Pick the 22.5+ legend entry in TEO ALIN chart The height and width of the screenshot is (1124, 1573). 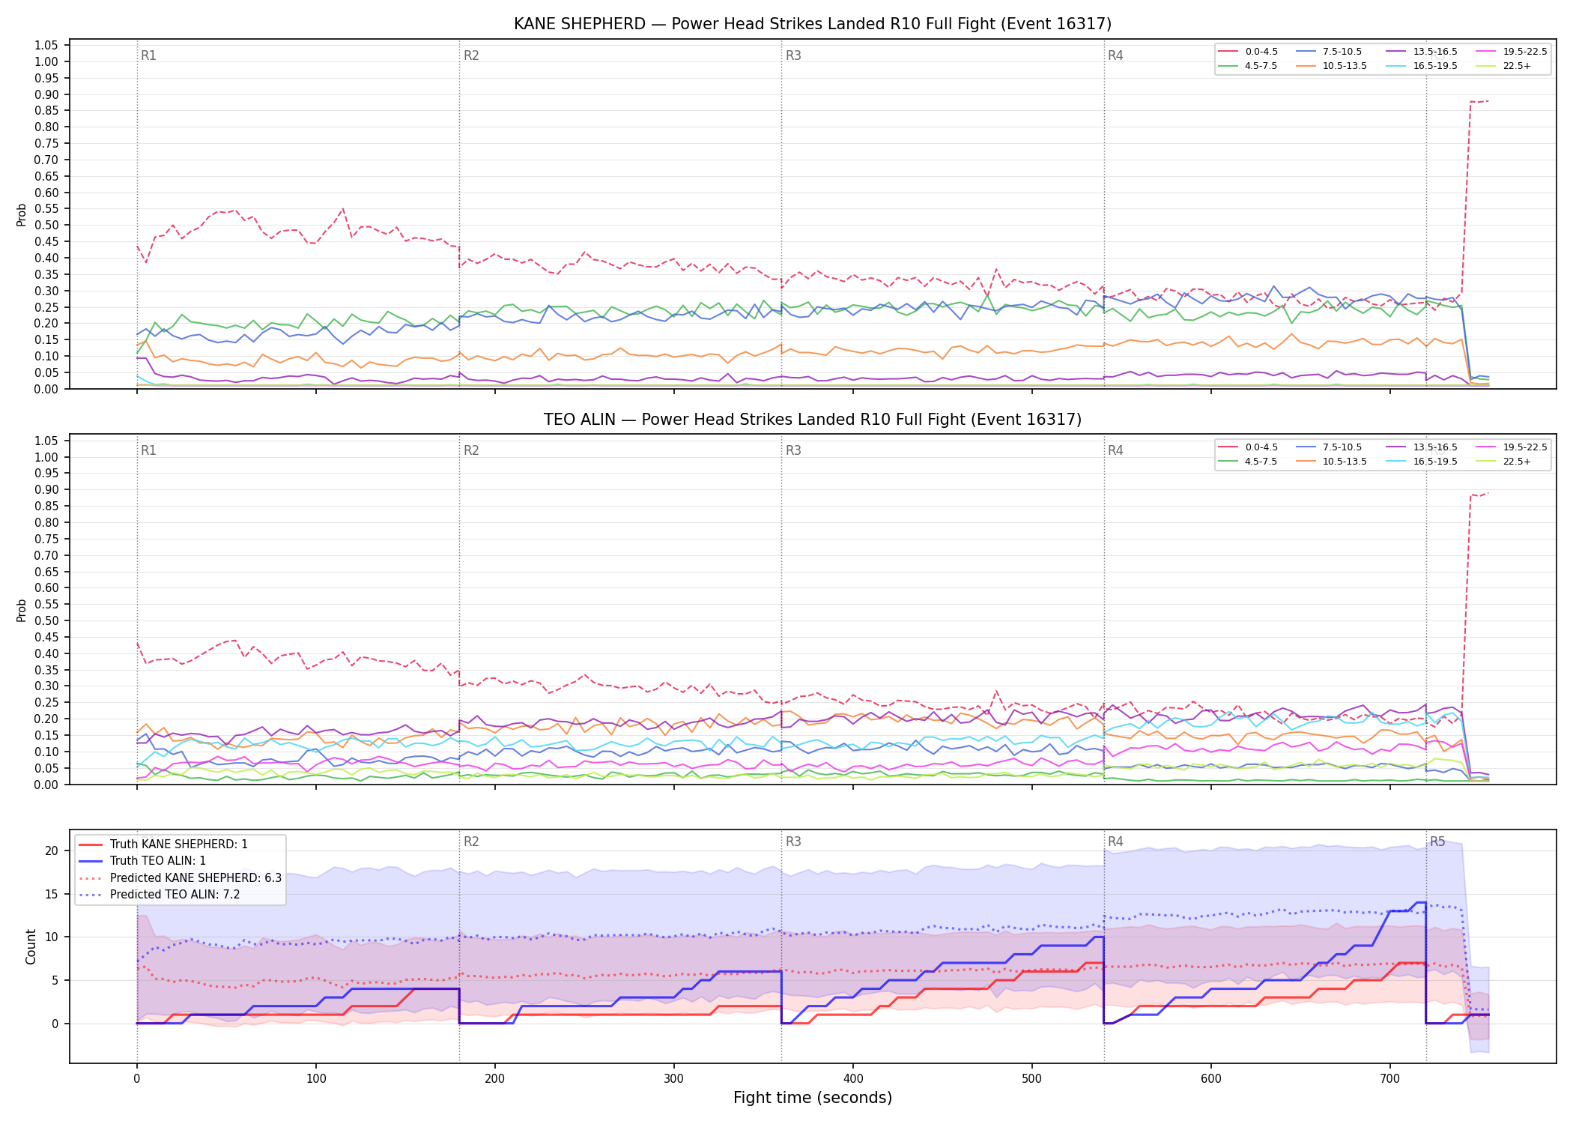[x=1503, y=462]
